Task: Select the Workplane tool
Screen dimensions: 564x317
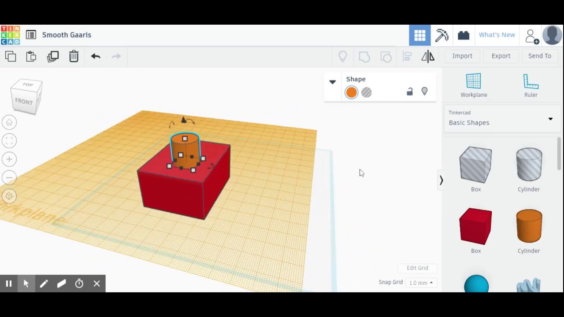Action: (x=474, y=85)
